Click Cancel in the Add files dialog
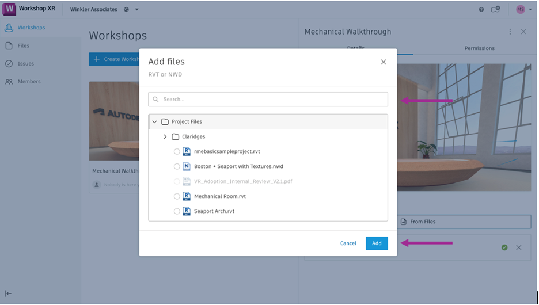The image size is (539, 305). click(348, 243)
